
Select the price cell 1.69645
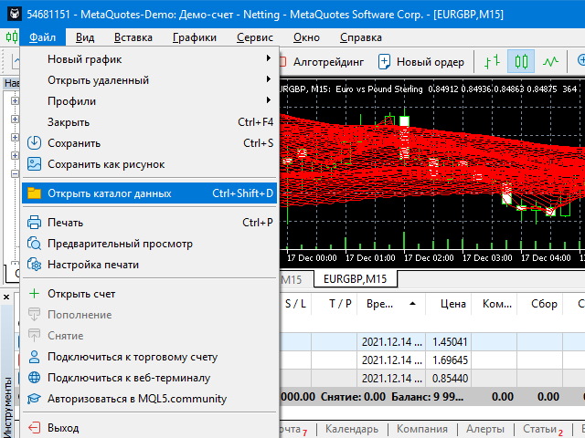click(449, 360)
